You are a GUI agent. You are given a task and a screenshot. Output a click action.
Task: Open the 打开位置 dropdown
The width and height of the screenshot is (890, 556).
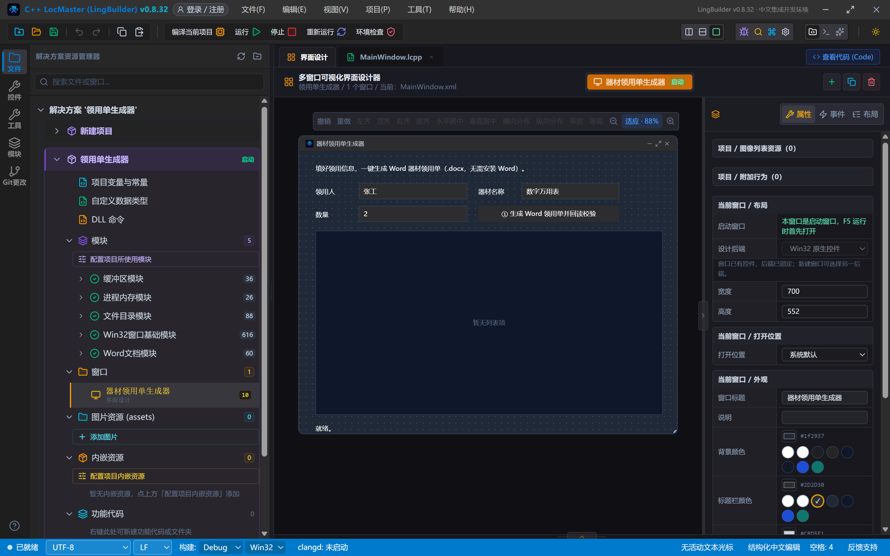pyautogui.click(x=824, y=355)
